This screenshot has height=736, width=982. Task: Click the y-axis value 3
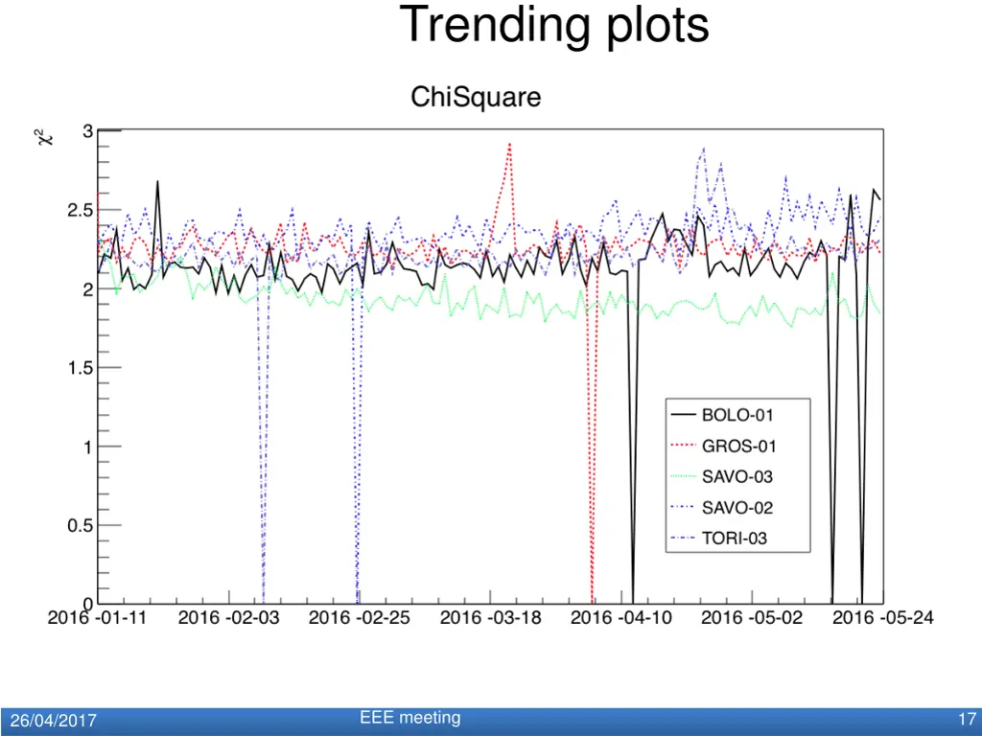tap(87, 131)
